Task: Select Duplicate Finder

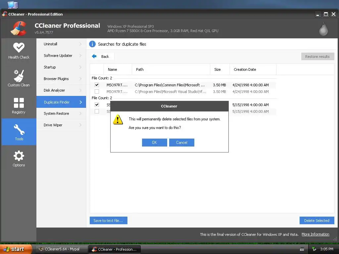Action: pyautogui.click(x=61, y=102)
